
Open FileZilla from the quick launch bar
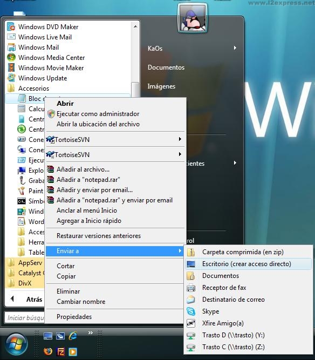pos(60,351)
